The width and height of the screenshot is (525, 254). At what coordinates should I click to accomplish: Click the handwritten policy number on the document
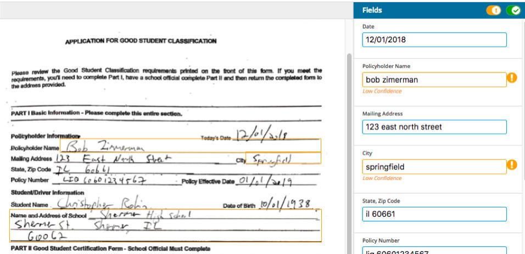pyautogui.click(x=105, y=180)
